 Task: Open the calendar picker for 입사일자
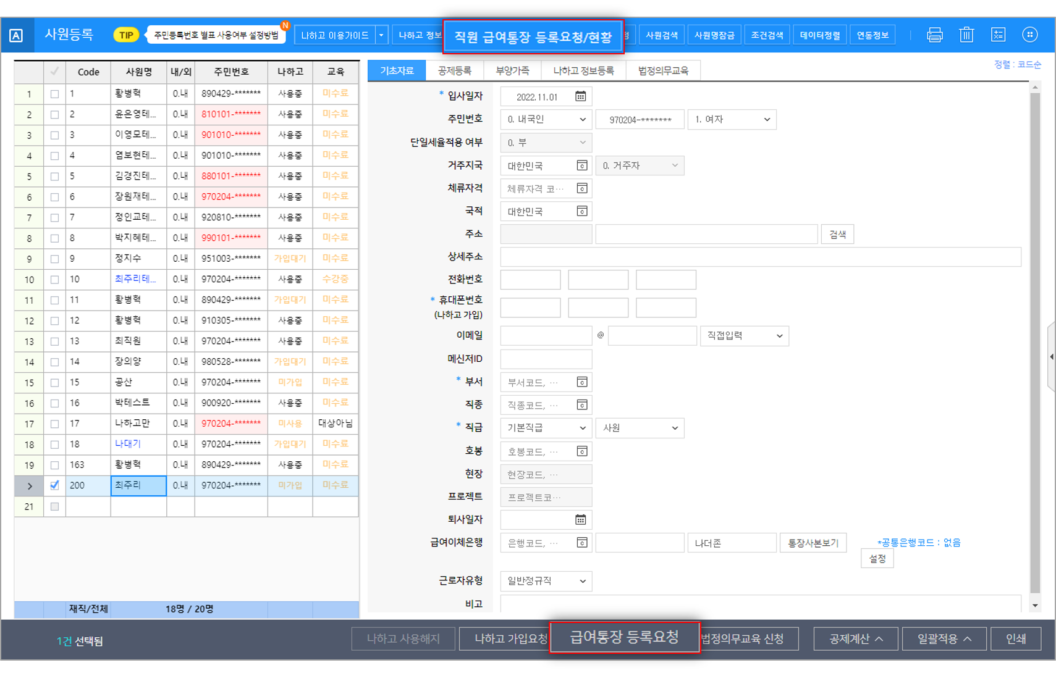[580, 96]
